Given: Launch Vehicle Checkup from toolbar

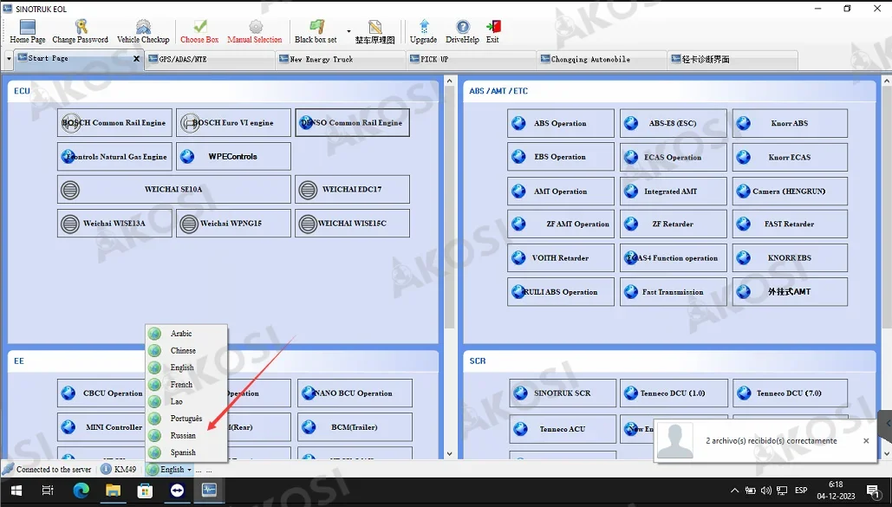Looking at the screenshot, I should pyautogui.click(x=143, y=27).
